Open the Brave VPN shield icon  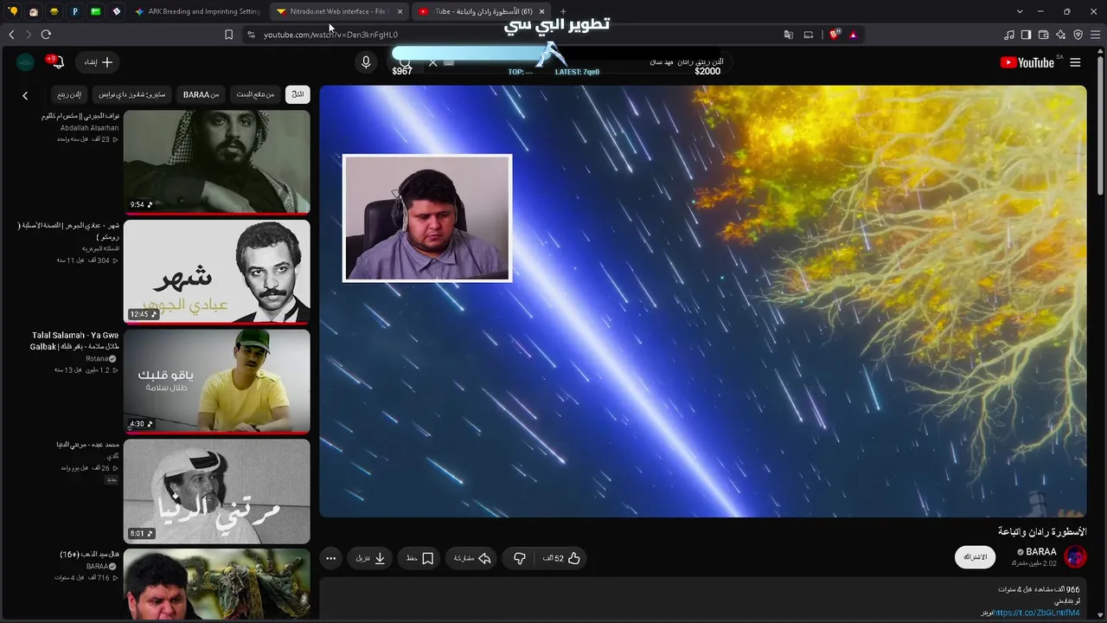coord(1078,35)
